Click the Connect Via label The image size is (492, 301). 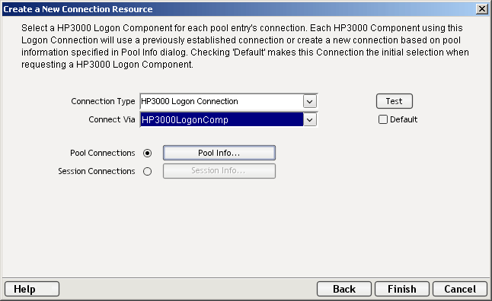tap(112, 119)
